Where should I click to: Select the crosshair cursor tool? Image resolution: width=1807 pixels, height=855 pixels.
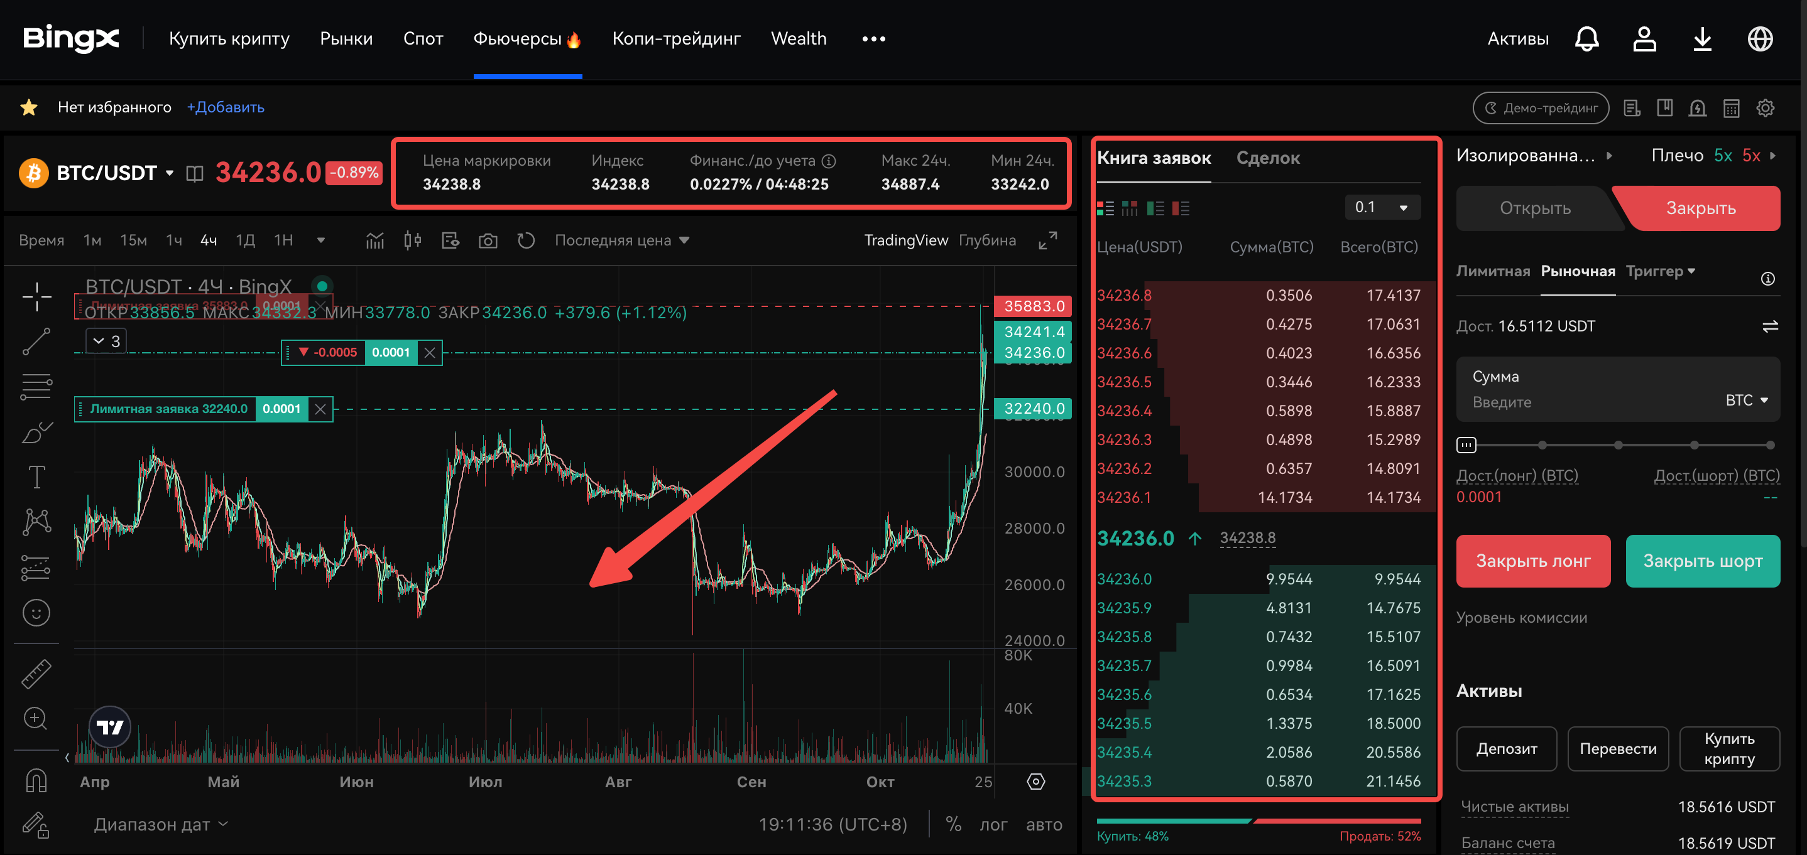point(36,297)
